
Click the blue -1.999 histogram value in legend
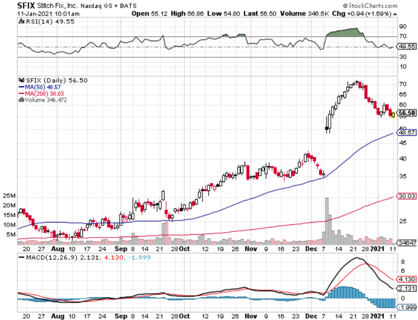tap(139, 258)
